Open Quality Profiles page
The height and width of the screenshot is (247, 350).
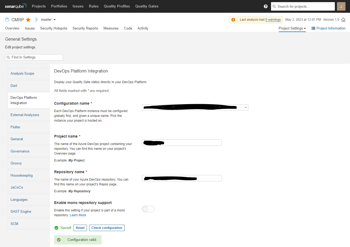117,6
